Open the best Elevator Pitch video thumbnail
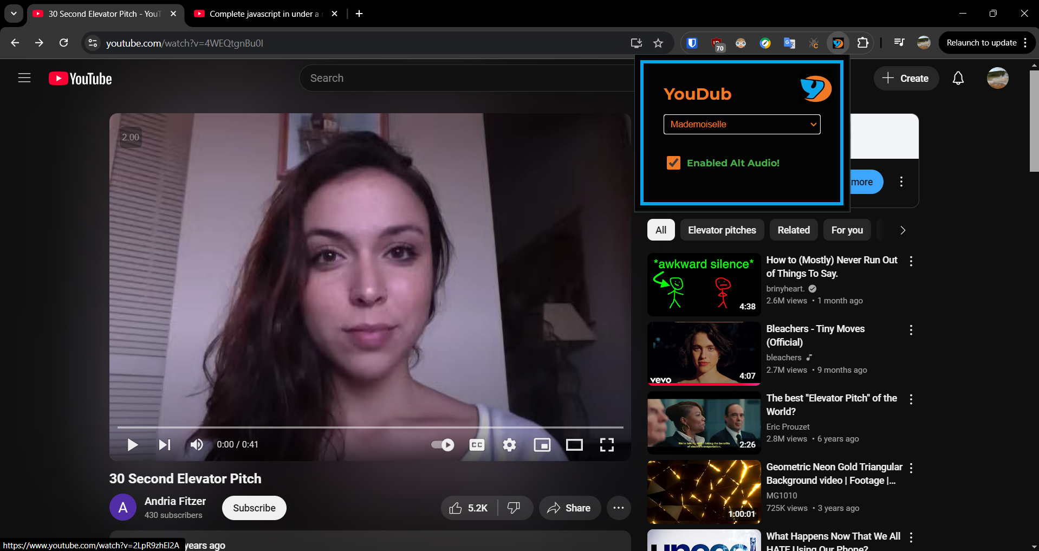Image resolution: width=1039 pixels, height=551 pixels. coord(704,423)
